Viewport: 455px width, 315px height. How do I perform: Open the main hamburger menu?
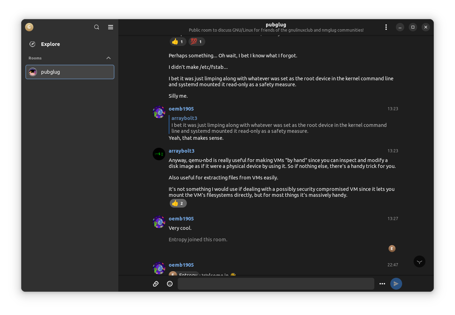click(x=111, y=27)
